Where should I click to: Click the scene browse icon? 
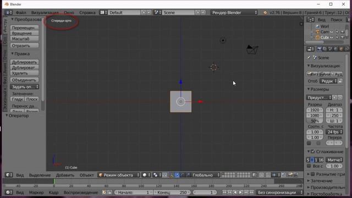point(158,13)
